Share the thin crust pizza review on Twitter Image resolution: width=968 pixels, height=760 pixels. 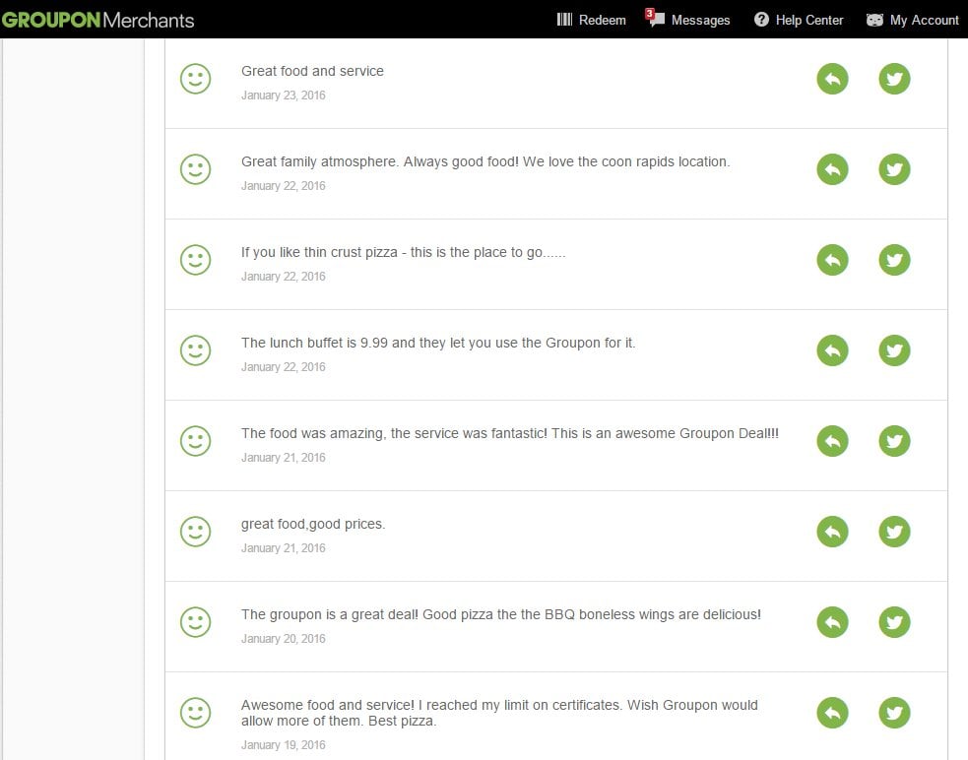pyautogui.click(x=894, y=260)
